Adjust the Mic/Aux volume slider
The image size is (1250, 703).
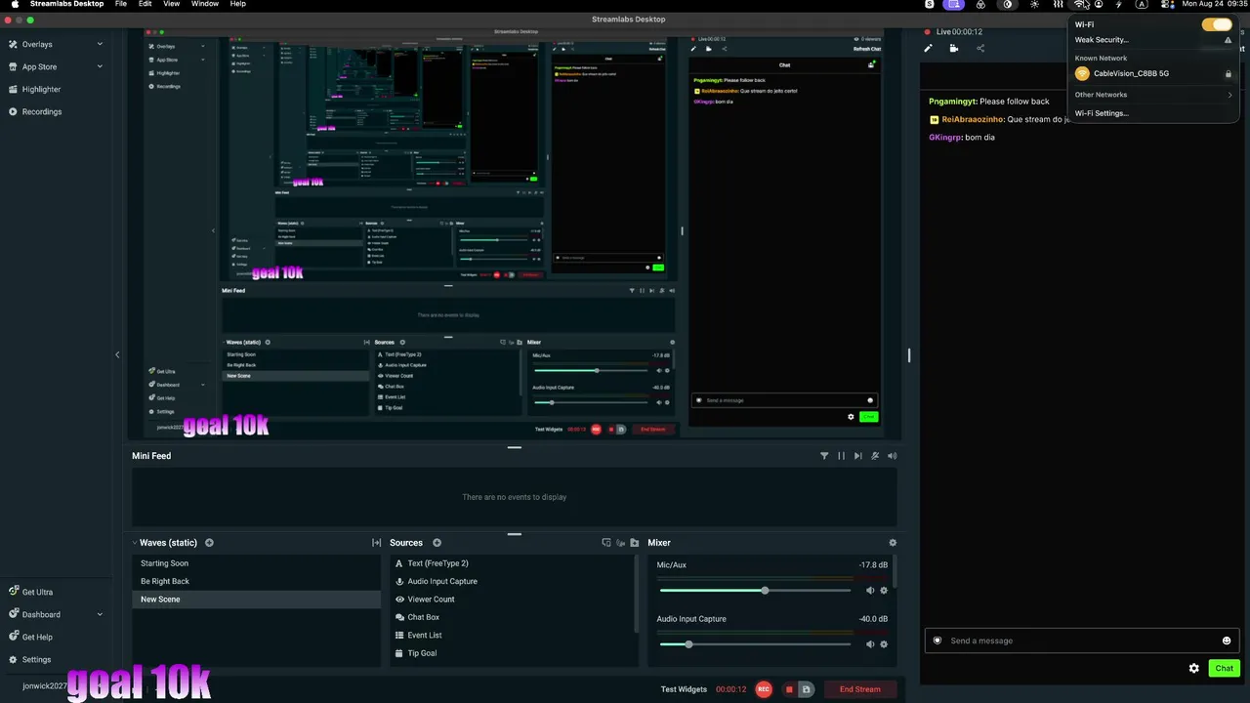[765, 591]
